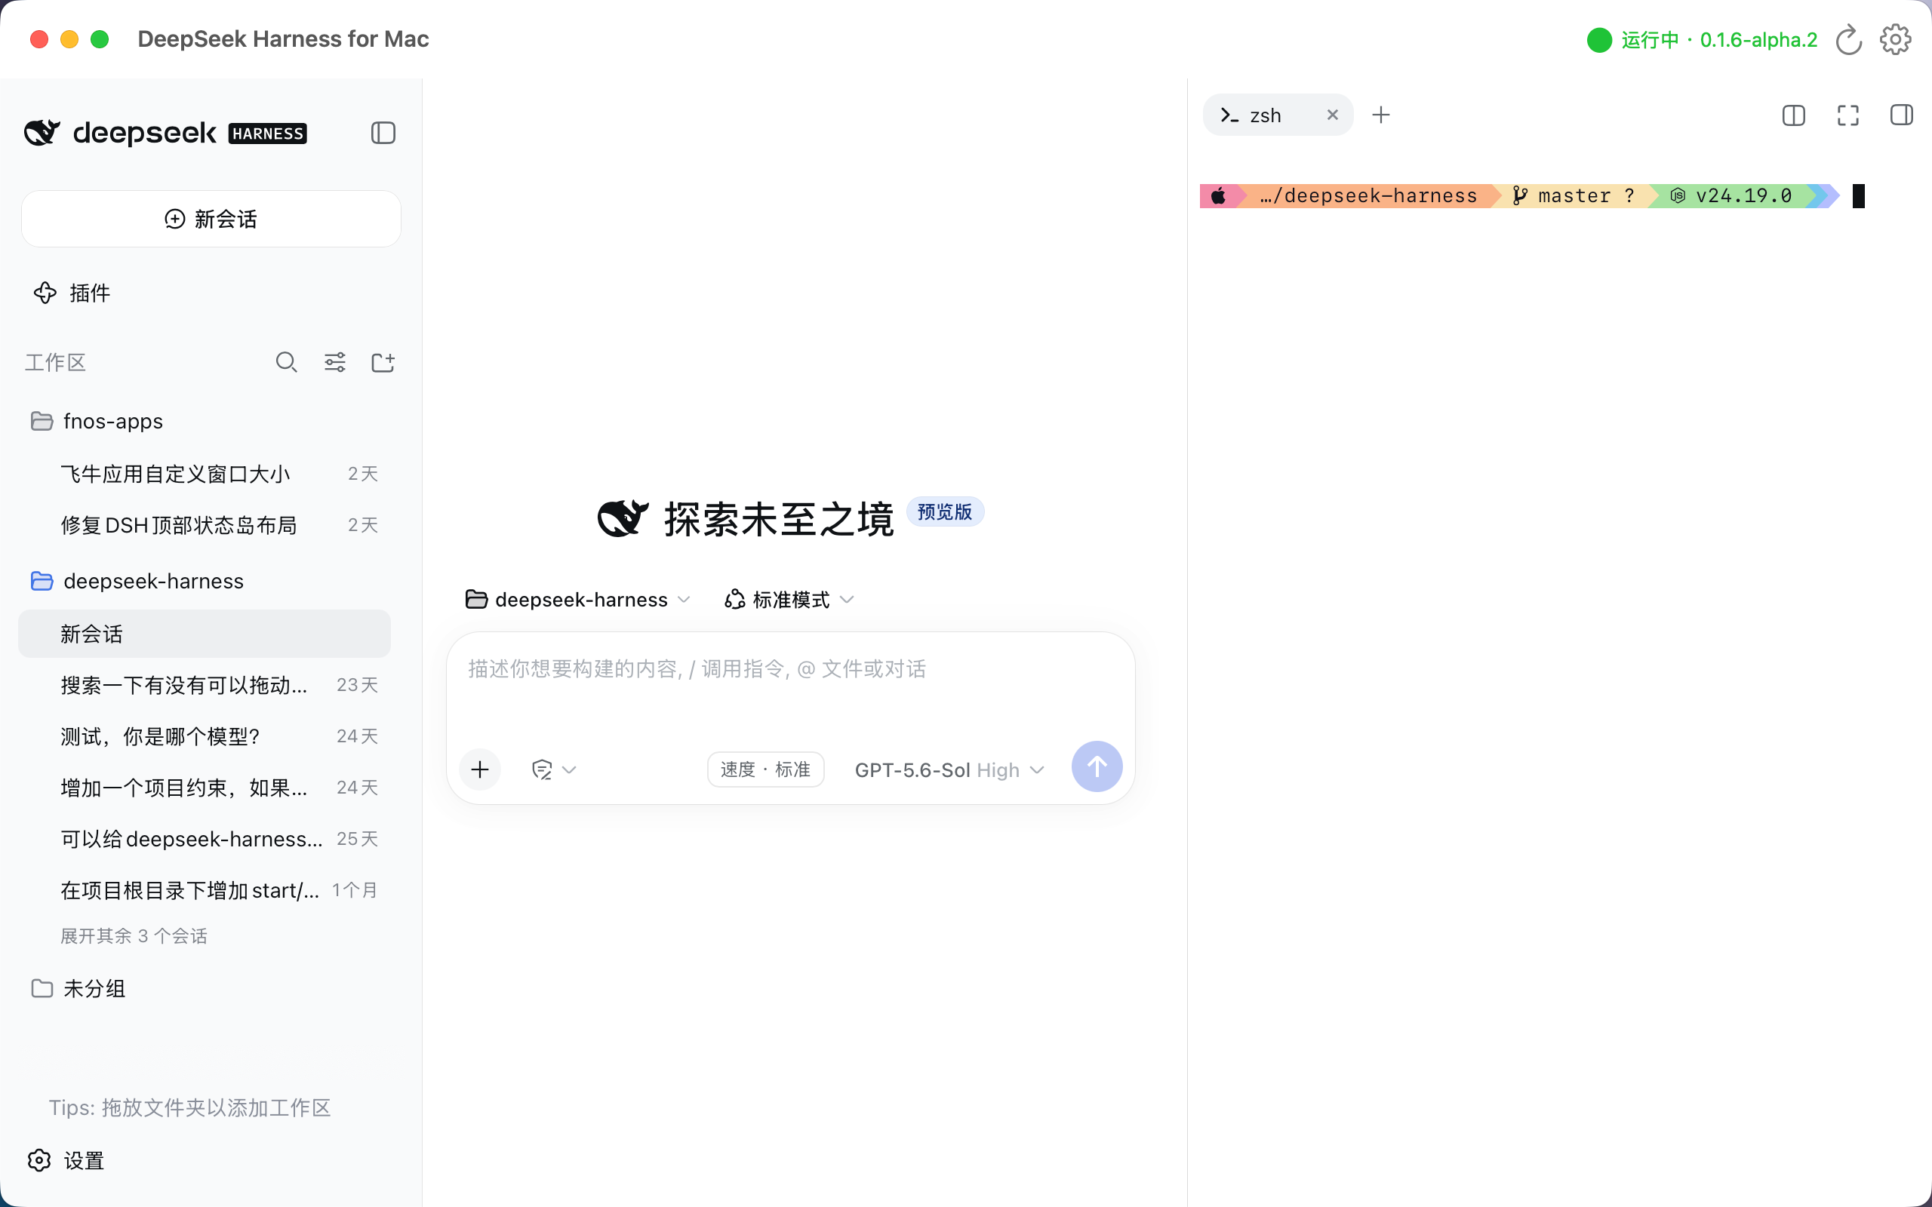Open the shield permissions dropdown

click(x=553, y=769)
